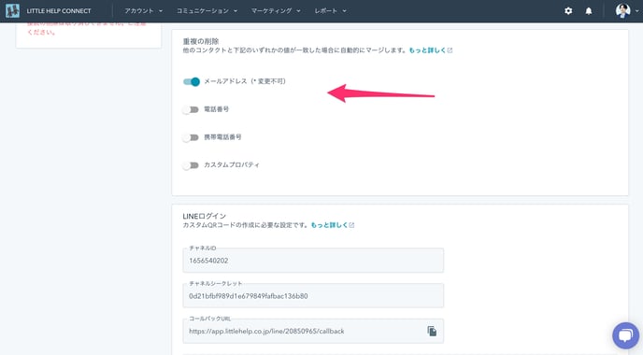Click the メールアドレス(*変更不可) label

[x=245, y=81]
